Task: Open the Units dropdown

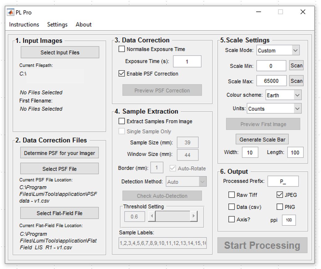Action: tap(274, 108)
